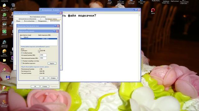Select the Особый размер radio button
Viewport: 199px width, 111px height.
click(x=22, y=53)
